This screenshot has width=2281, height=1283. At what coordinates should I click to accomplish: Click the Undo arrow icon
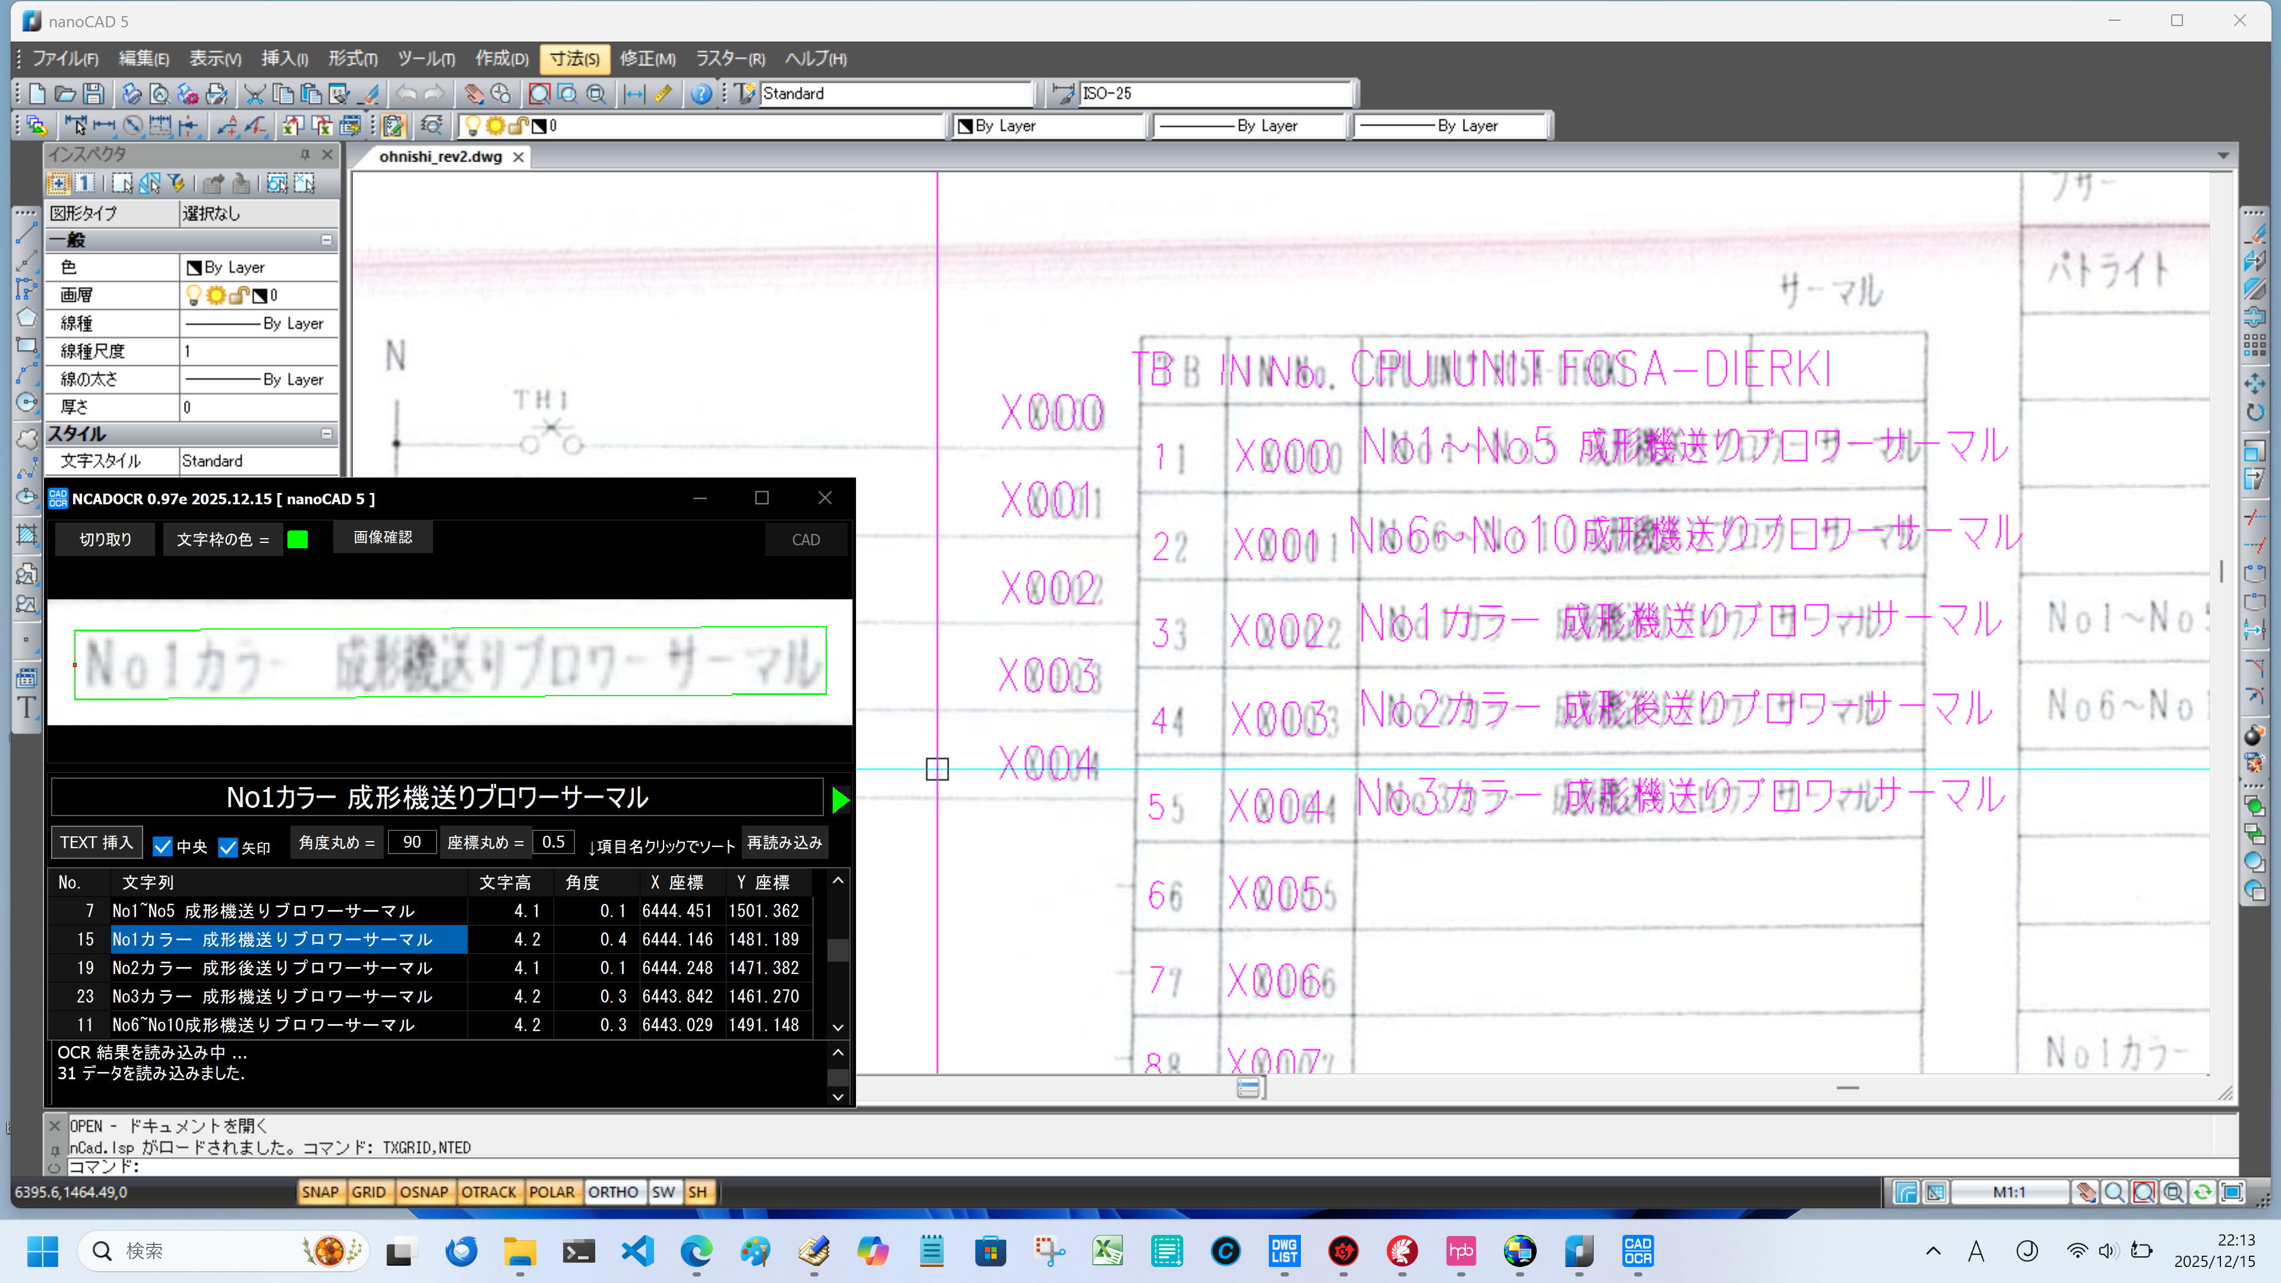click(406, 94)
